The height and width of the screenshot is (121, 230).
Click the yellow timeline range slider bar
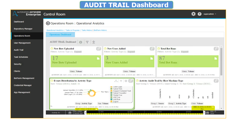point(145,112)
